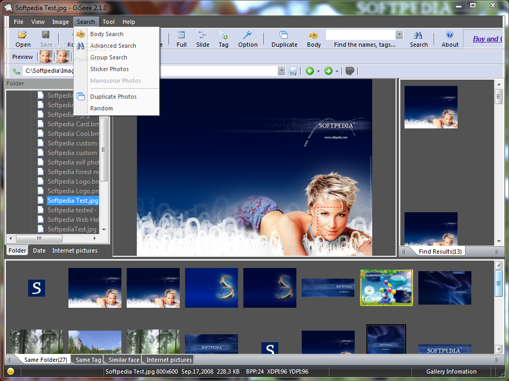This screenshot has height=381, width=509.
Task: Start the Slide show icon
Action: (203, 34)
